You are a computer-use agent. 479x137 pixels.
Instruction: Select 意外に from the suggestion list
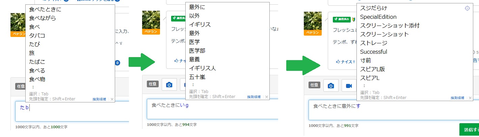[x=197, y=7]
